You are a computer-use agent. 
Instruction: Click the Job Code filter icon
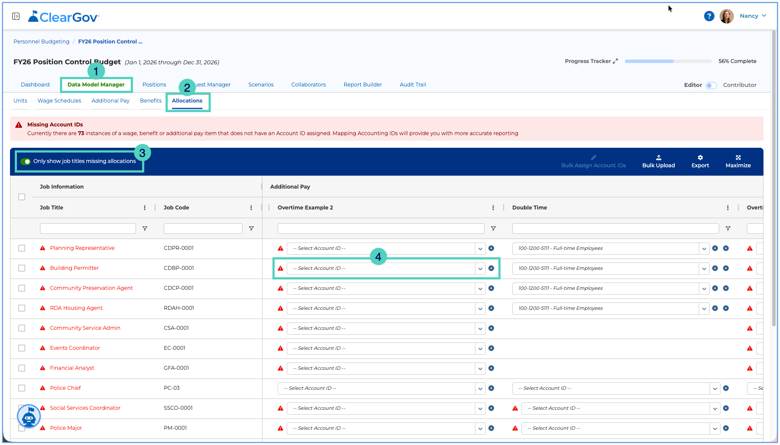coord(251,229)
